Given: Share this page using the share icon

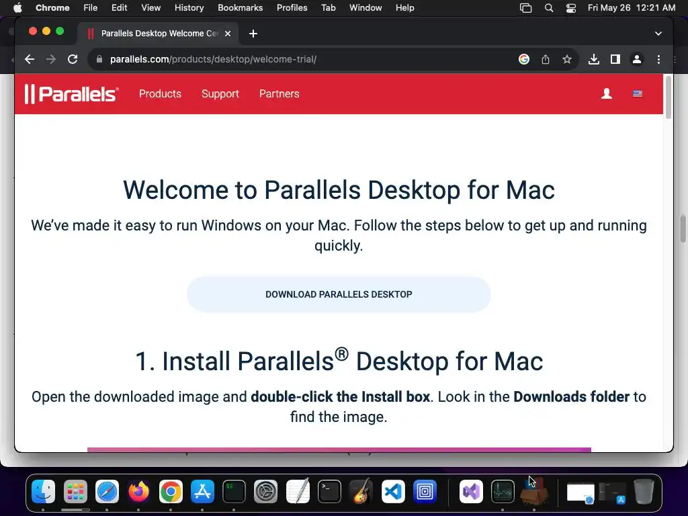Looking at the screenshot, I should 546,59.
